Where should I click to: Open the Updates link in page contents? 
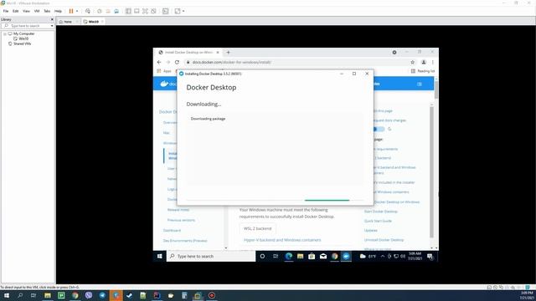click(x=370, y=231)
